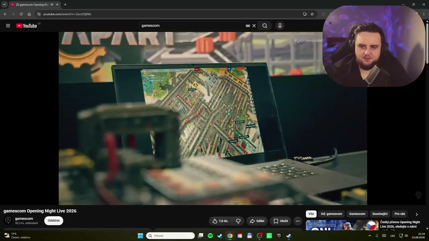The width and height of the screenshot is (429, 241).
Task: Go to the YouTube home logo
Action: 27,26
